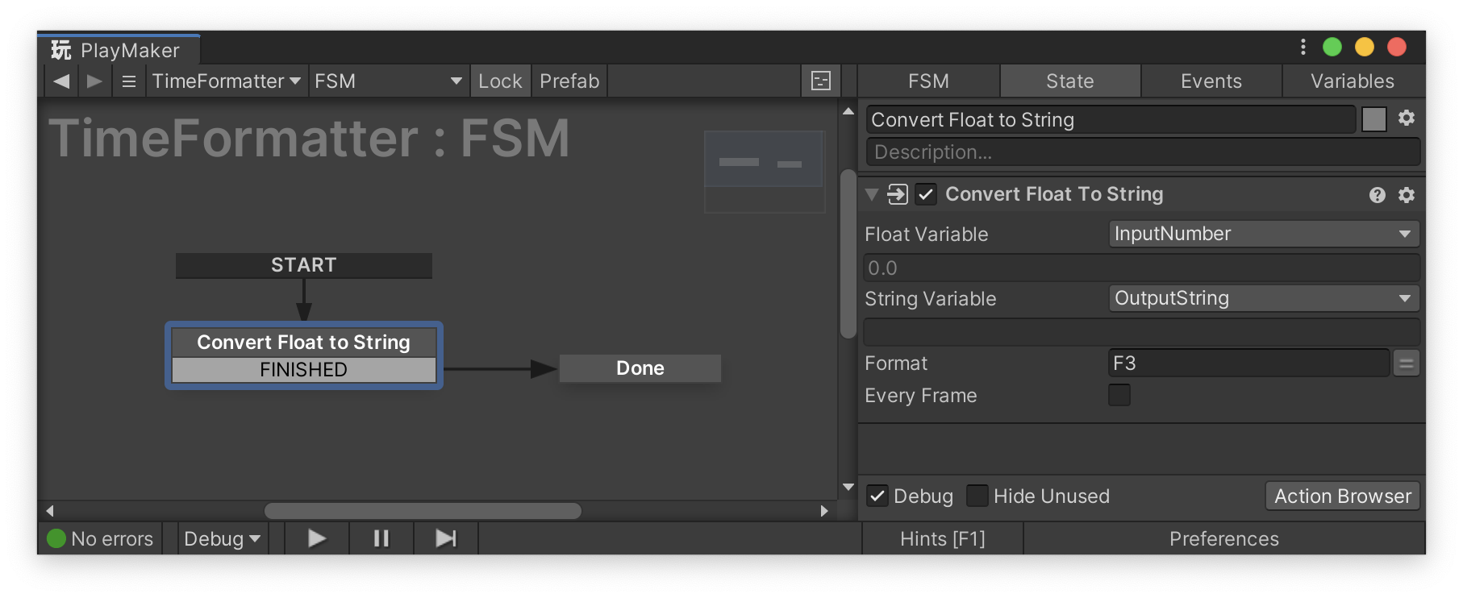
Task: Go forward to next FSM selection
Action: (x=94, y=81)
